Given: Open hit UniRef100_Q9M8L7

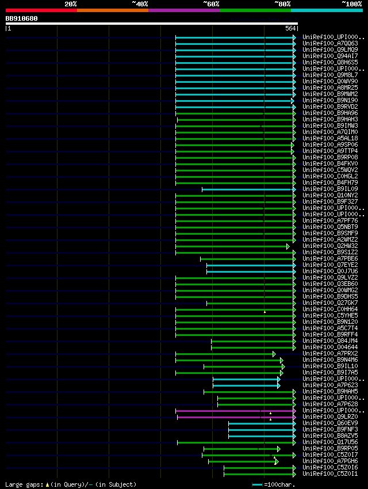Looking at the screenshot, I should pyautogui.click(x=330, y=75).
